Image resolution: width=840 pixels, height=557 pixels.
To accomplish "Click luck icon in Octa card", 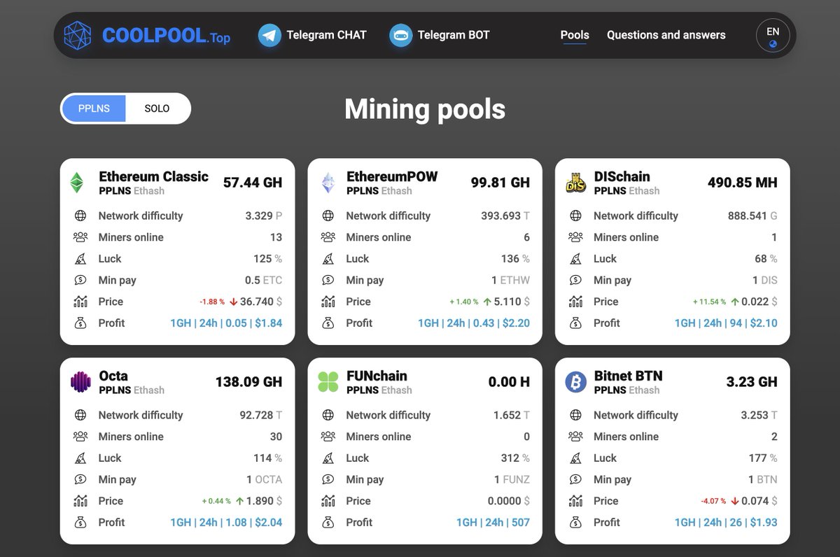I will click(80, 458).
